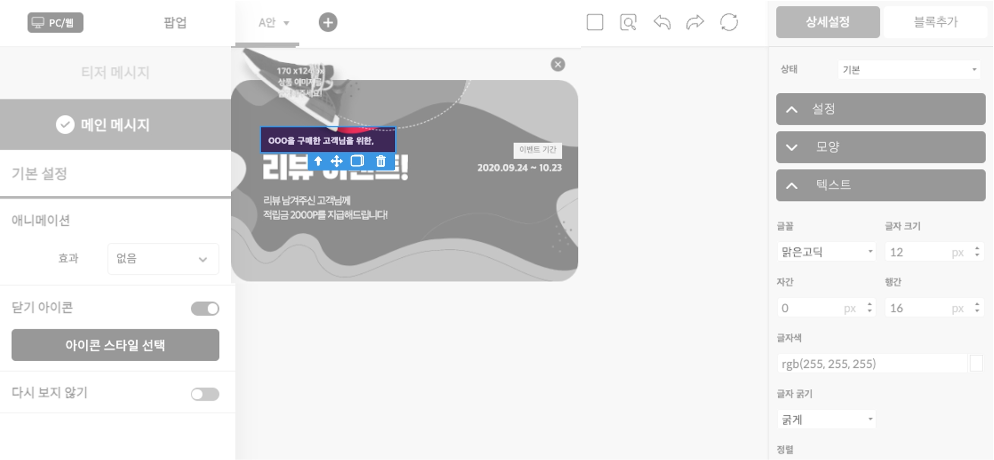Click the square frame icon in toolbar
994x460 pixels.
coord(595,22)
